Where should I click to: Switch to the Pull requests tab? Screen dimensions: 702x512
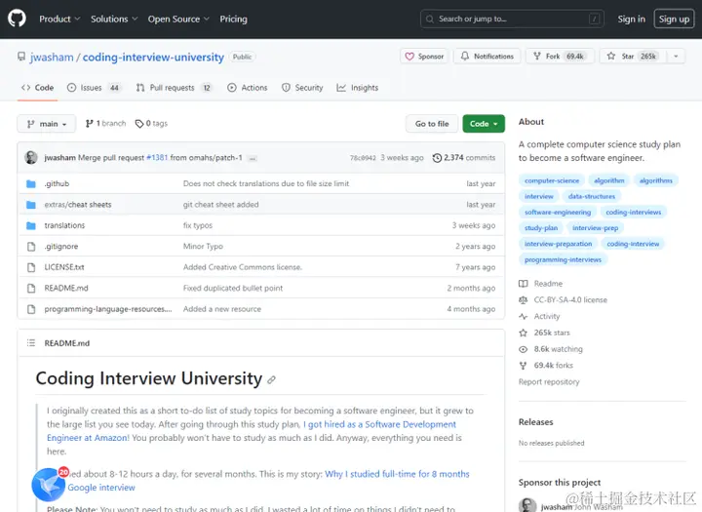coord(175,88)
